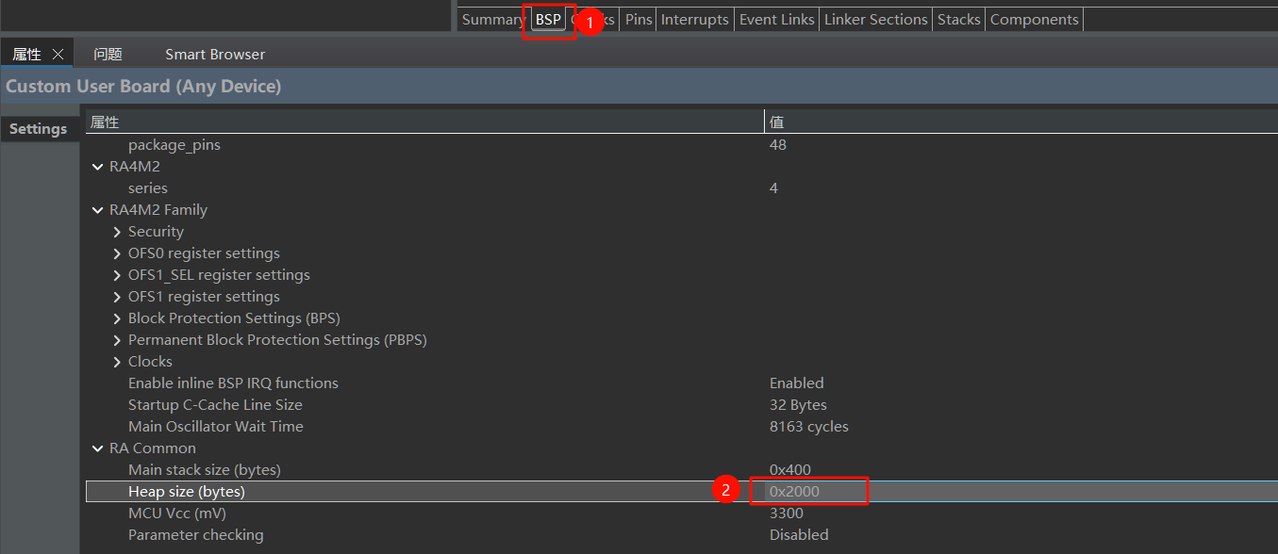Expand the Clocks settings group
Image resolution: width=1278 pixels, height=554 pixels.
116,362
